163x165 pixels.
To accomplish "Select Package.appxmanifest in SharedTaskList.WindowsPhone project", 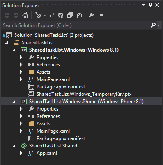I will point(61,138).
